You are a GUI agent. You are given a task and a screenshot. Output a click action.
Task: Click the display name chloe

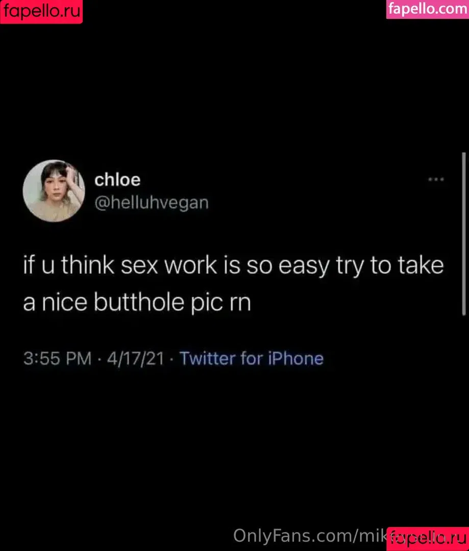[x=117, y=180]
